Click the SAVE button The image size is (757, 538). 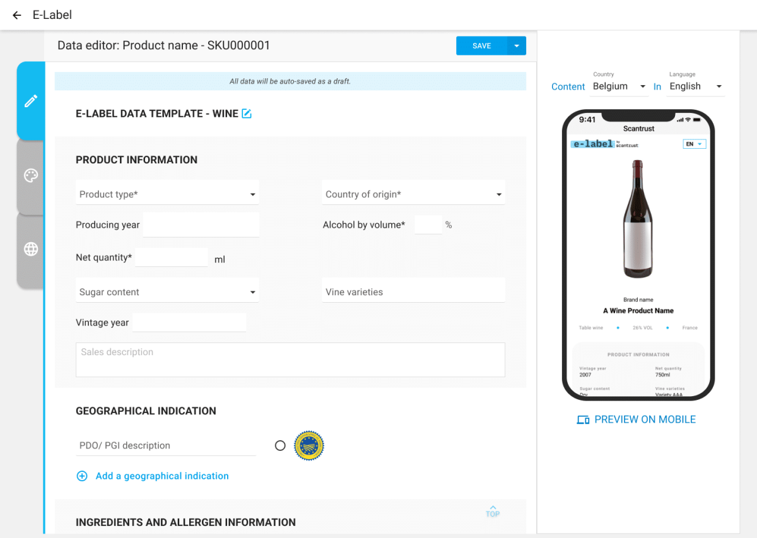point(482,46)
